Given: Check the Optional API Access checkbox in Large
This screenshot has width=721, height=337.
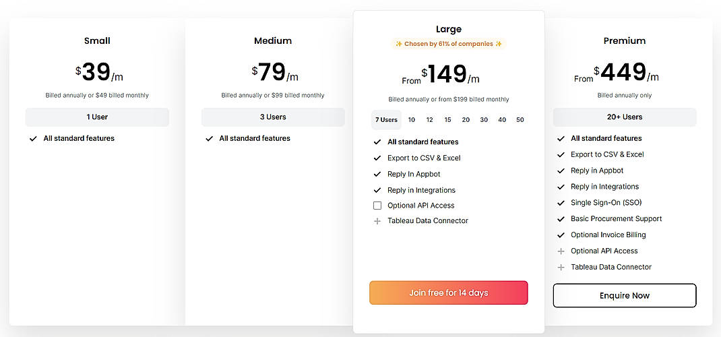Looking at the screenshot, I should point(377,206).
